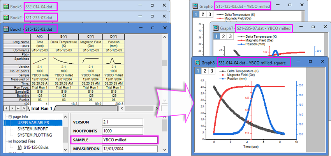Click the Graph6 window icon
Viewport: 331px width, 156px height.
point(195,6)
